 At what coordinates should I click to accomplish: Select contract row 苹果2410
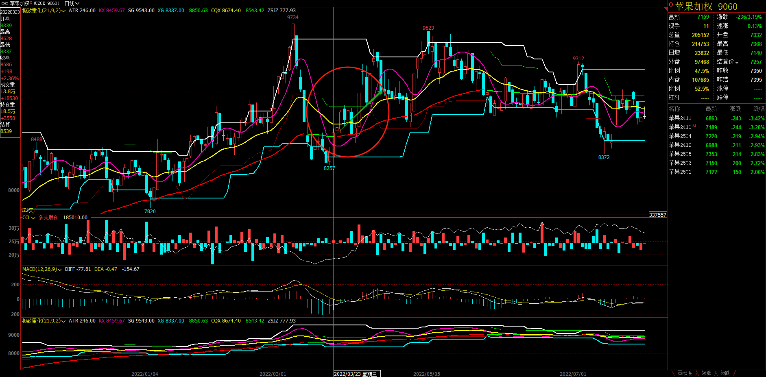point(716,127)
